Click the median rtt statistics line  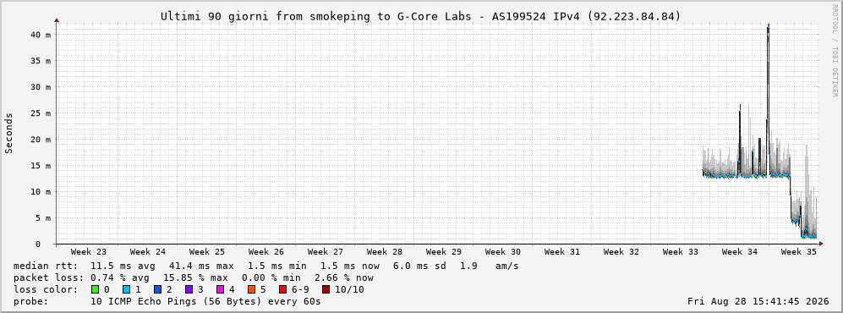[x=266, y=266]
